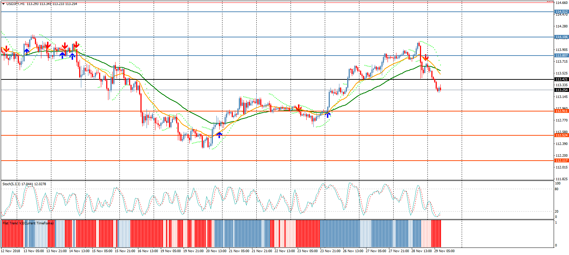Click the 113.807 resistance price label
The width and height of the screenshot is (569, 255).
pos(562,56)
